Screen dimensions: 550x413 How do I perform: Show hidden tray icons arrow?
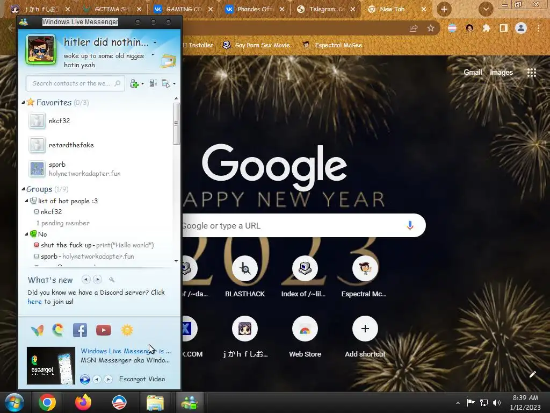click(458, 403)
